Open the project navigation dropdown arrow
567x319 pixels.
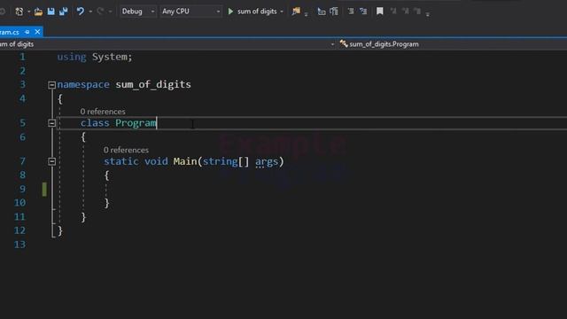point(332,44)
